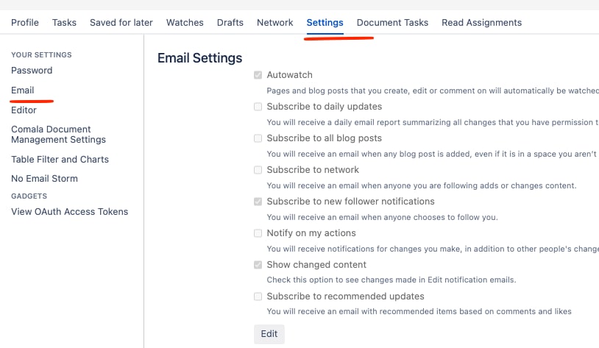Open the Profile tab
Image resolution: width=599 pixels, height=348 pixels.
click(25, 23)
